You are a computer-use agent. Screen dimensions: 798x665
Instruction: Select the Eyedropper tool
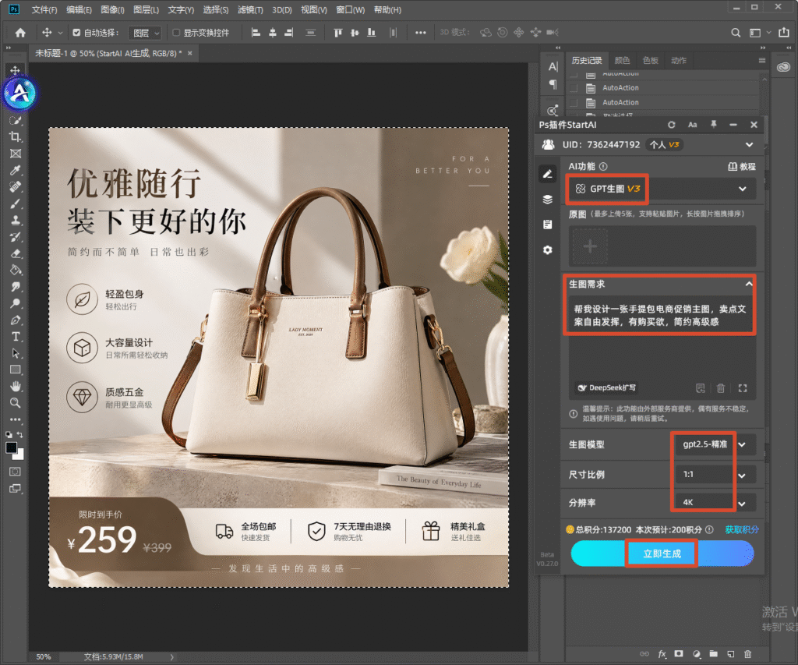coord(16,170)
